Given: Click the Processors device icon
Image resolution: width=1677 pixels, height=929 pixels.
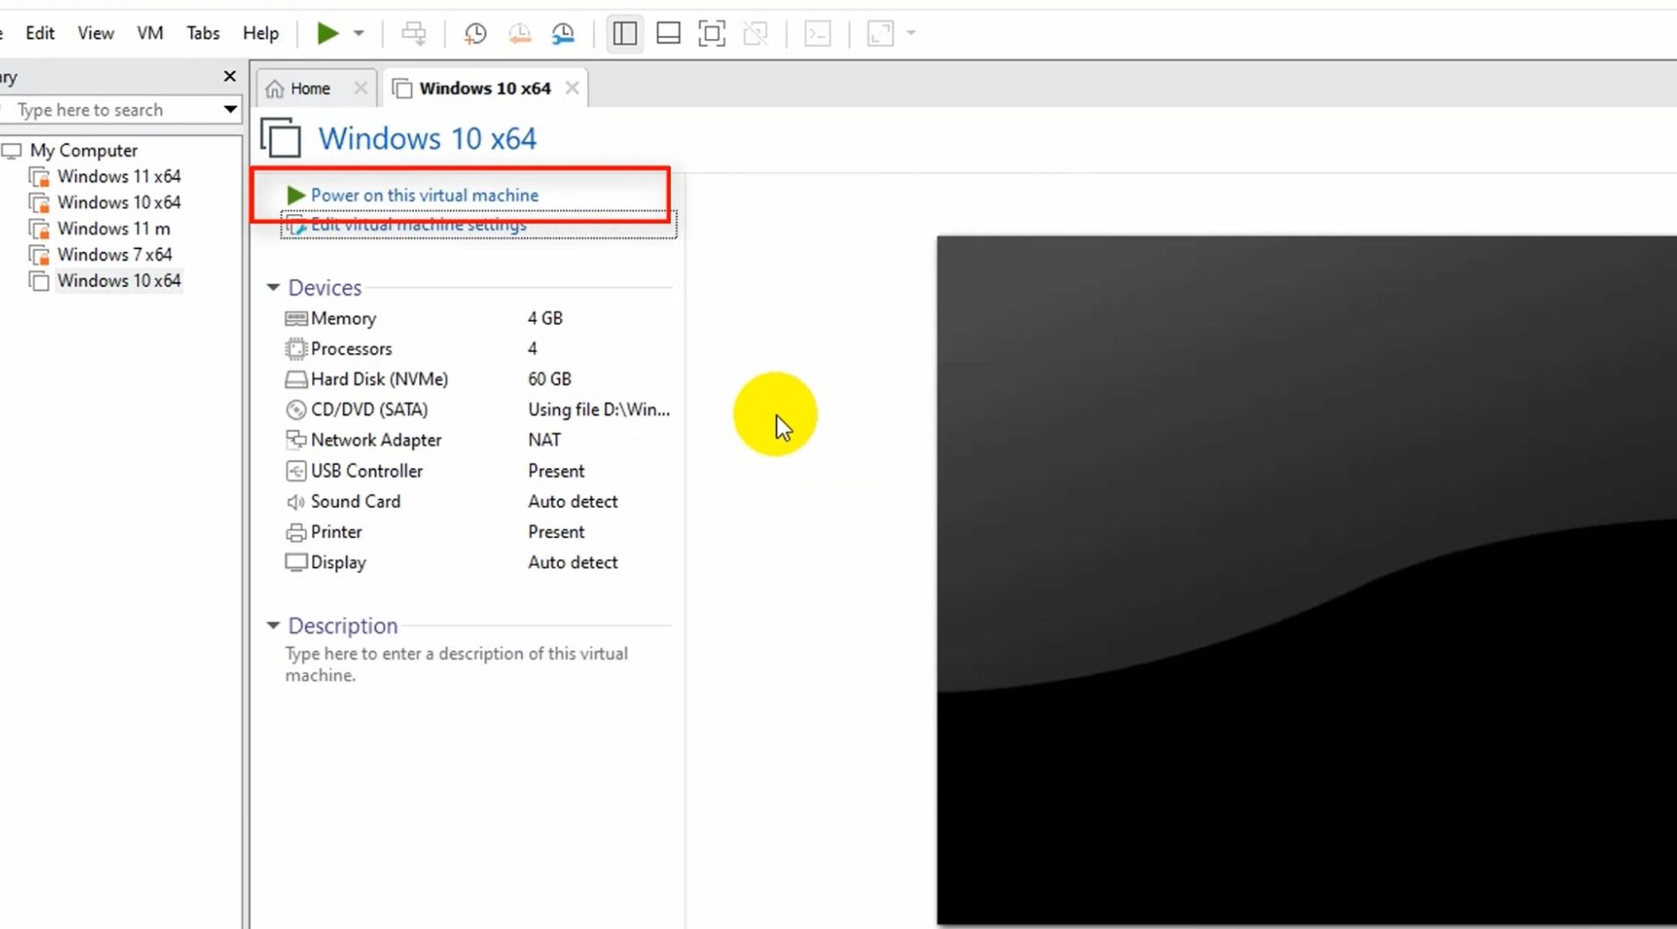Looking at the screenshot, I should [x=295, y=349].
